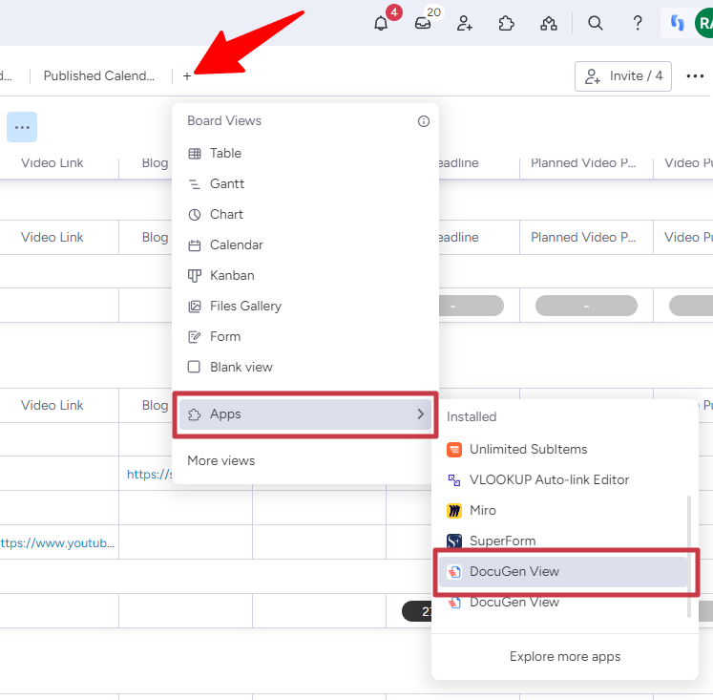Select the Calendar view
This screenshot has width=713, height=700.
pyautogui.click(x=304, y=244)
